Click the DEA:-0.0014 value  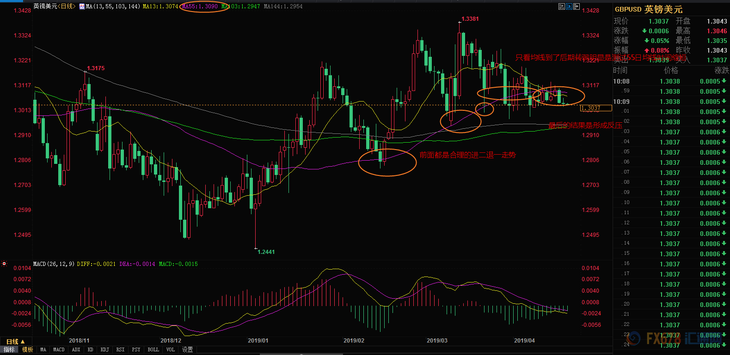[x=137, y=264]
